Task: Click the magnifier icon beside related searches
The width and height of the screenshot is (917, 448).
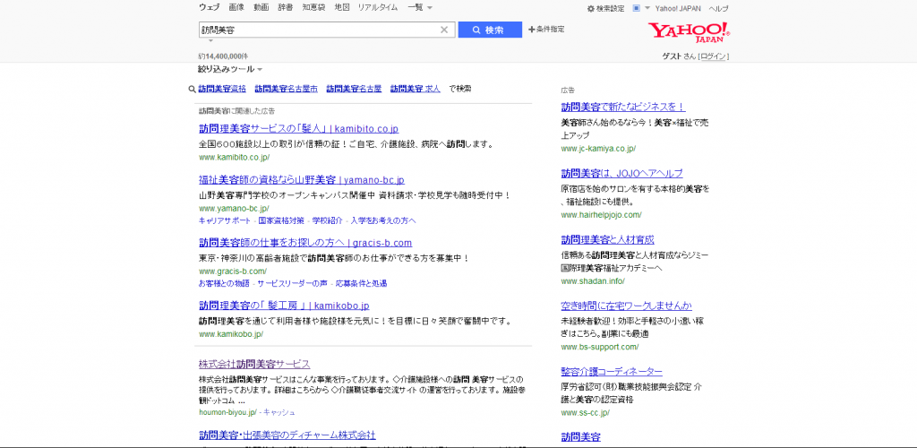Action: click(192, 90)
